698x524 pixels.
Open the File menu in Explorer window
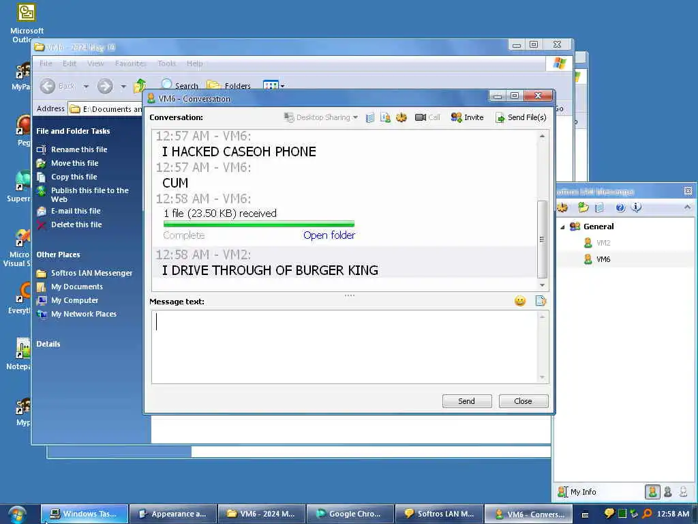pyautogui.click(x=46, y=63)
